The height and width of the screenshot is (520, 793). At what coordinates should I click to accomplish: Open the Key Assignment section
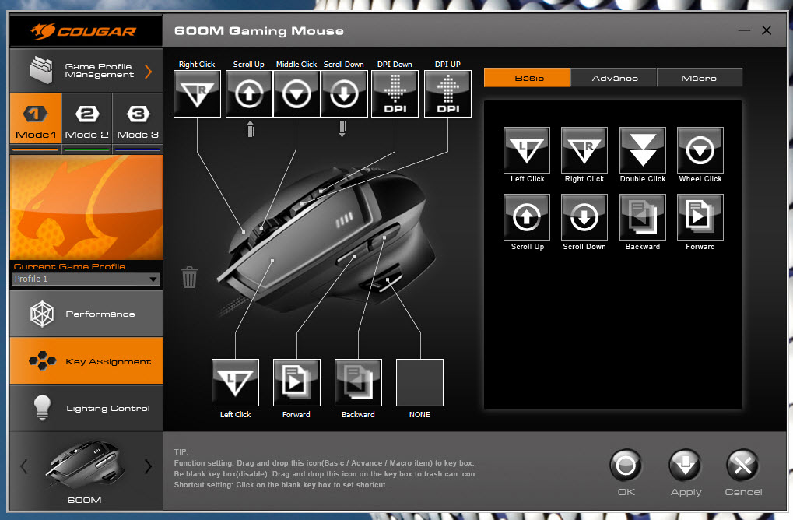coord(86,361)
